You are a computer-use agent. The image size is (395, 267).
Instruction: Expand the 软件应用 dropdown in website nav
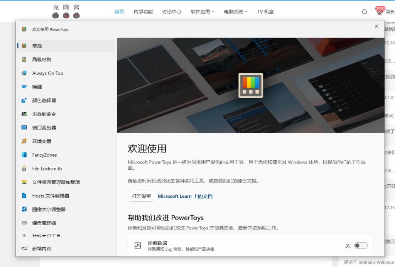202,12
